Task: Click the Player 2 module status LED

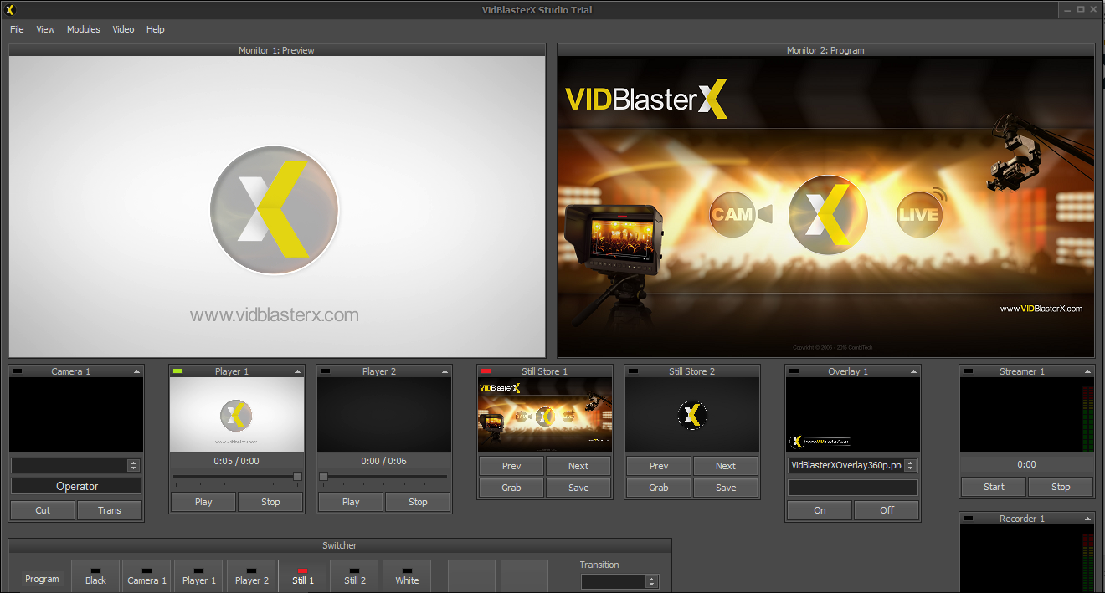Action: click(326, 371)
